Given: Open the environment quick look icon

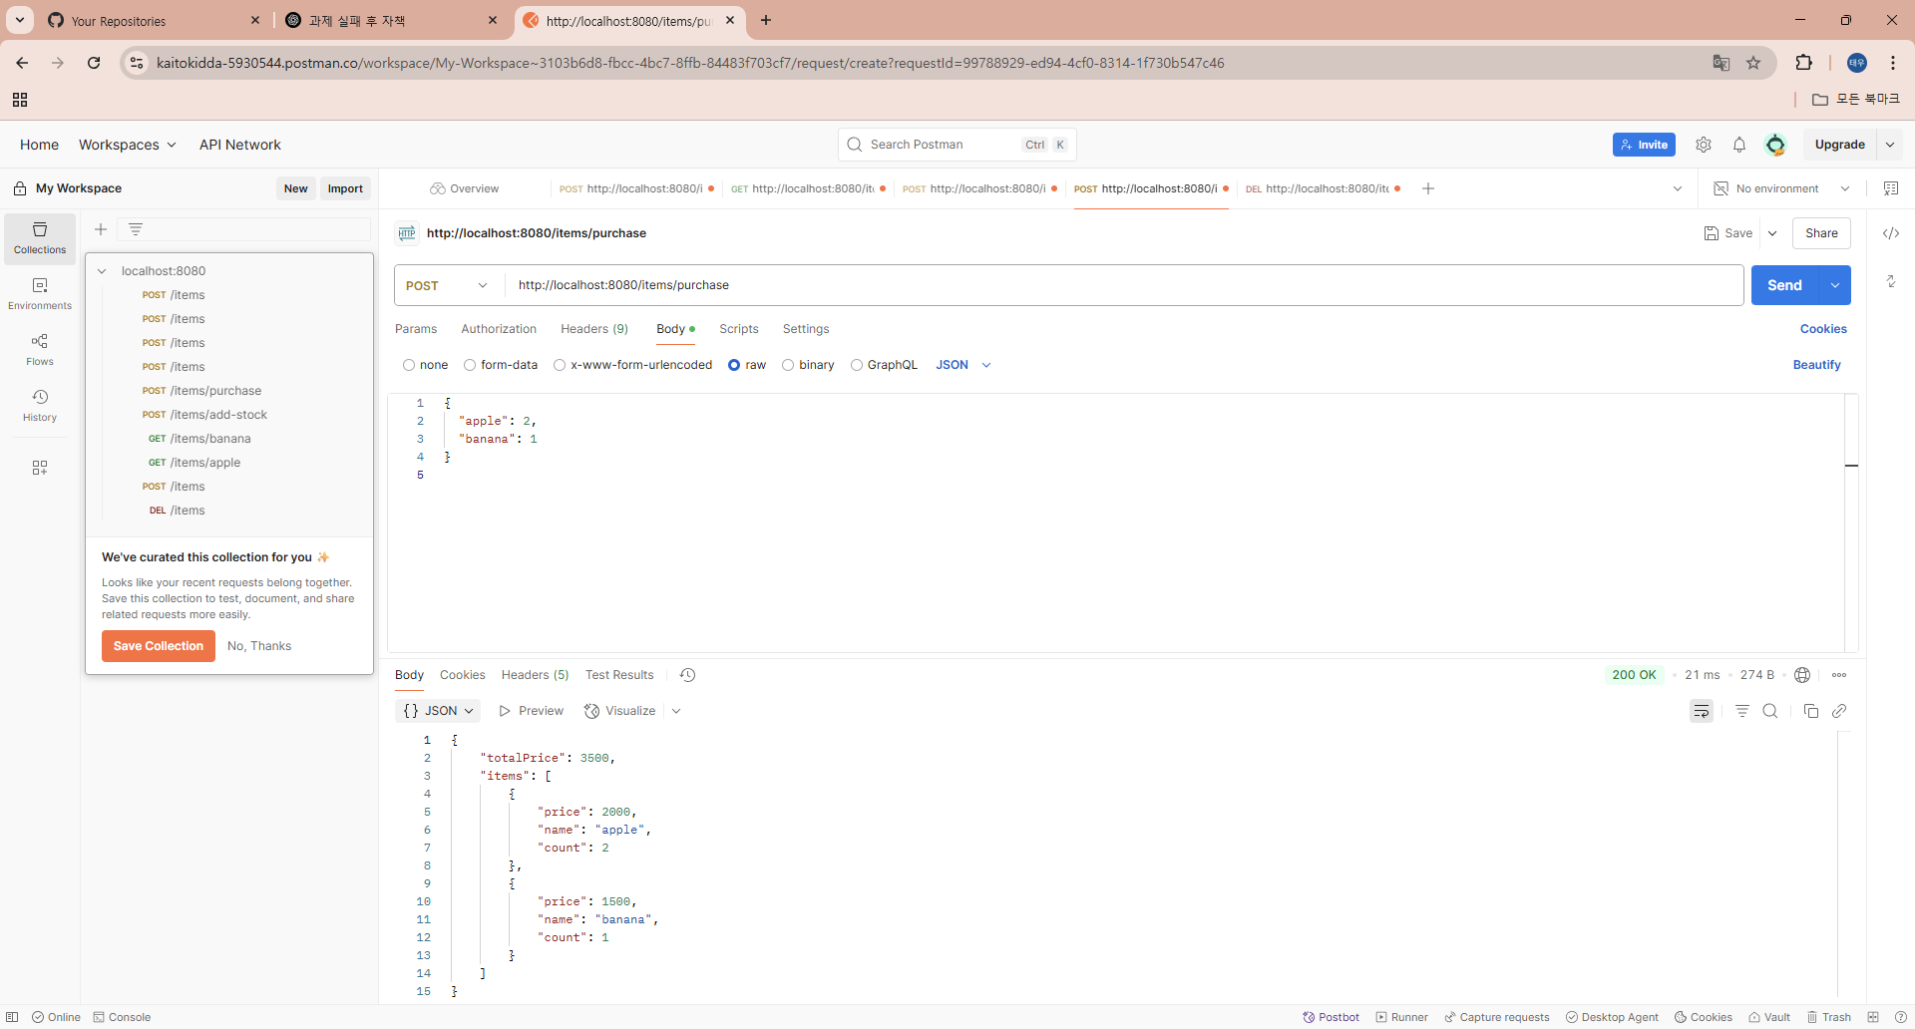Looking at the screenshot, I should tap(1891, 188).
